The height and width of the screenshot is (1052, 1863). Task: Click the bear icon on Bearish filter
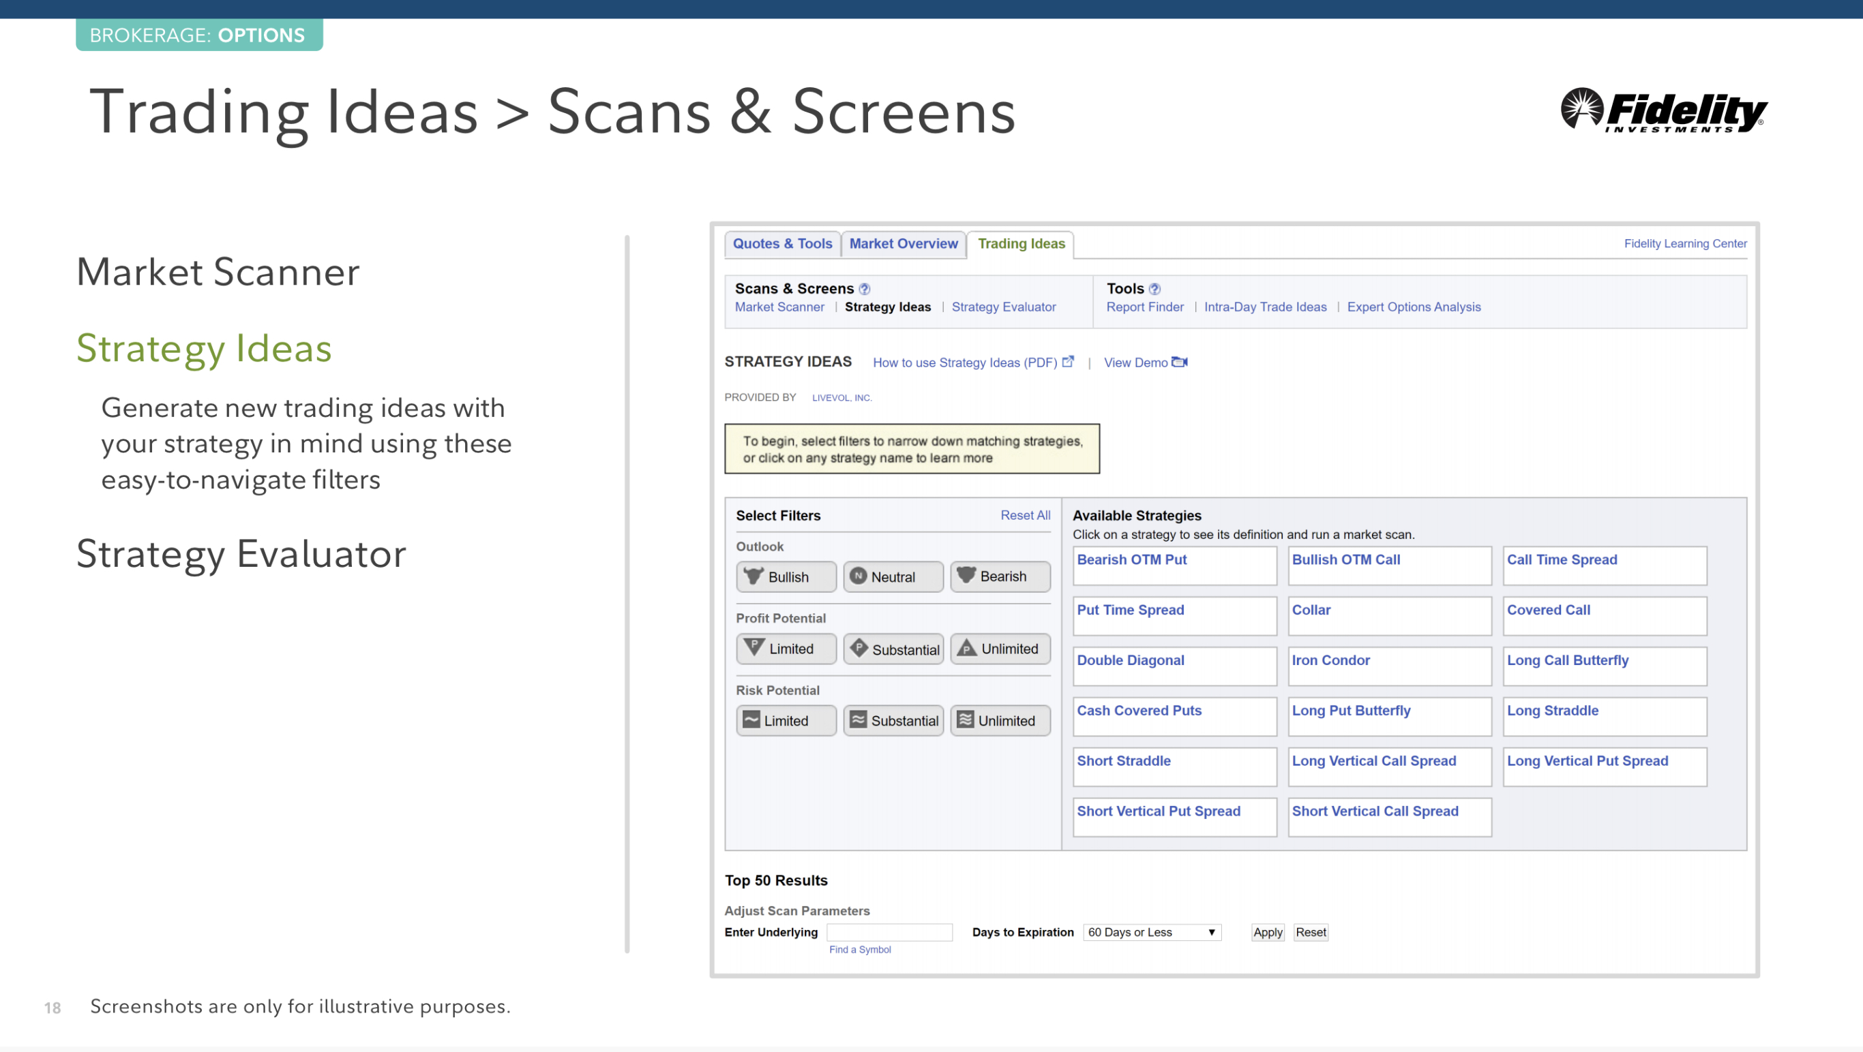pos(966,575)
